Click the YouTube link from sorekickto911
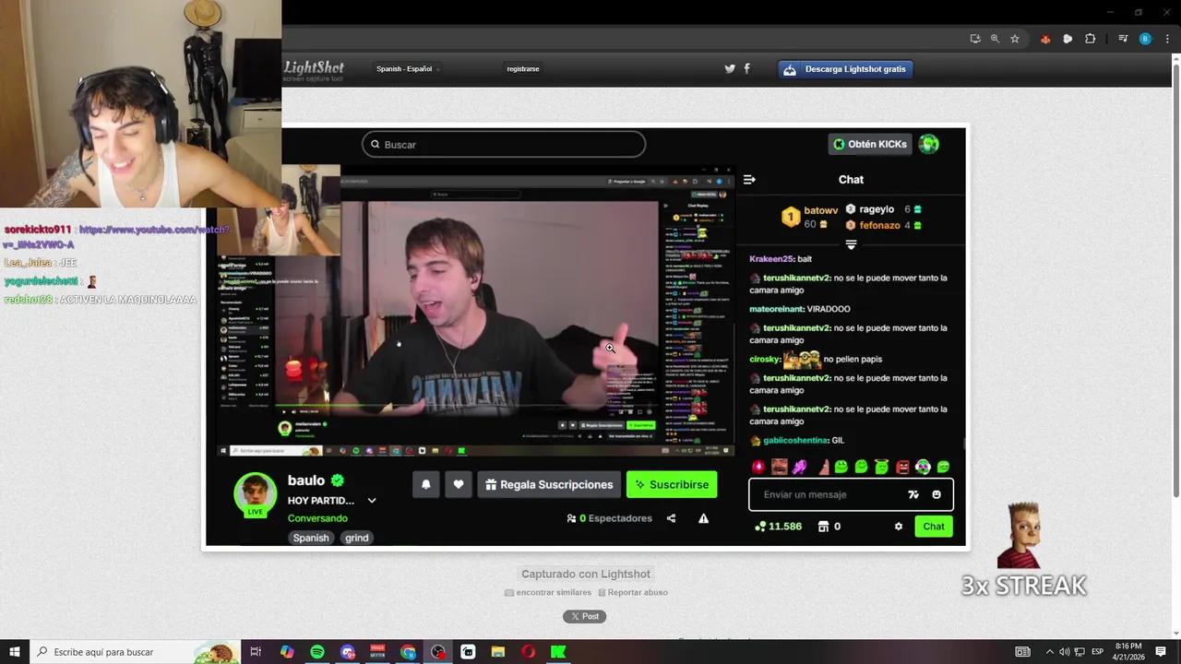This screenshot has width=1181, height=664. tap(117, 237)
